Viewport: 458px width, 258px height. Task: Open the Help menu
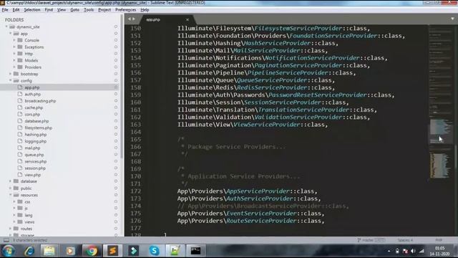point(145,9)
